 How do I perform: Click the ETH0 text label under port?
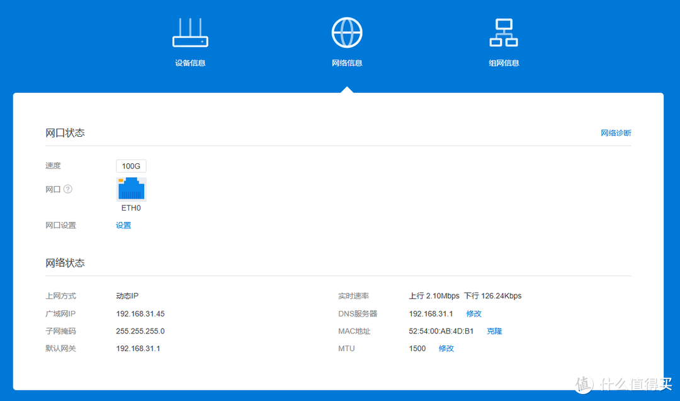coord(131,207)
